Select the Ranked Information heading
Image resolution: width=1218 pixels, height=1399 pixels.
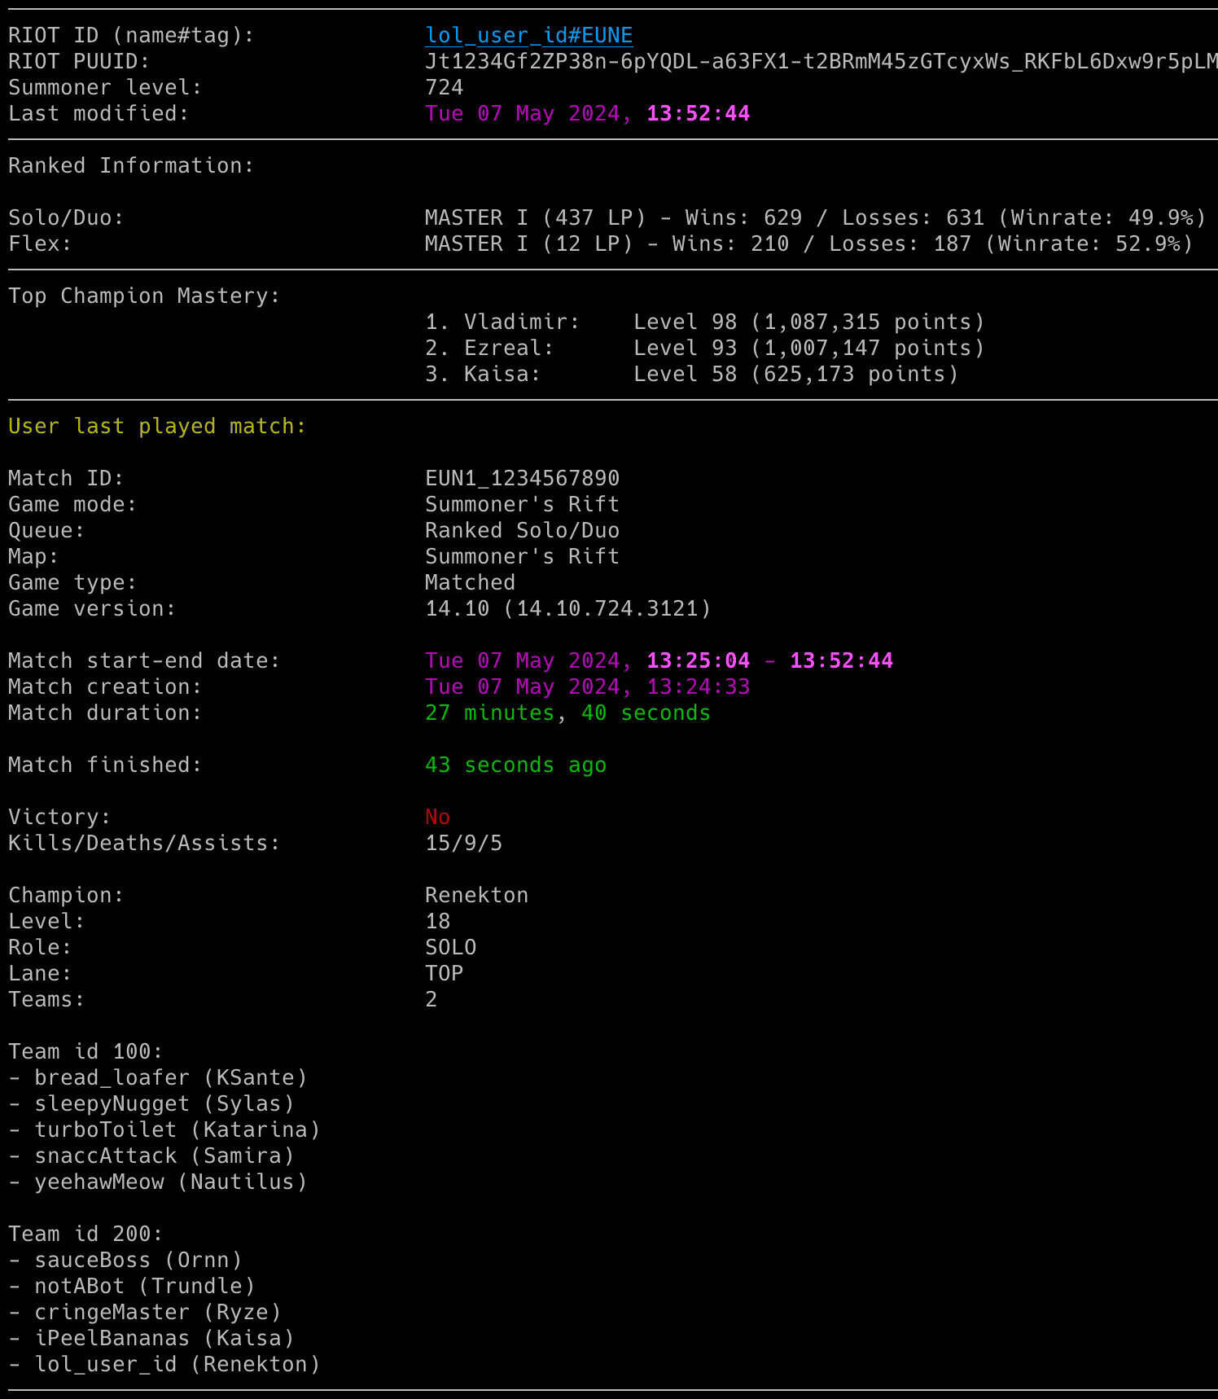[x=131, y=166]
